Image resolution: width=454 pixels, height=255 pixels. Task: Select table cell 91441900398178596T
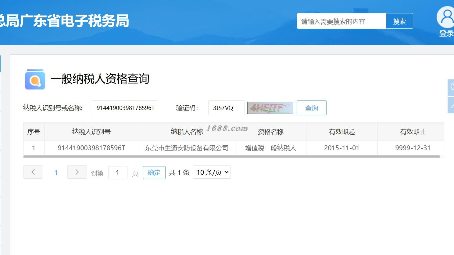91,148
